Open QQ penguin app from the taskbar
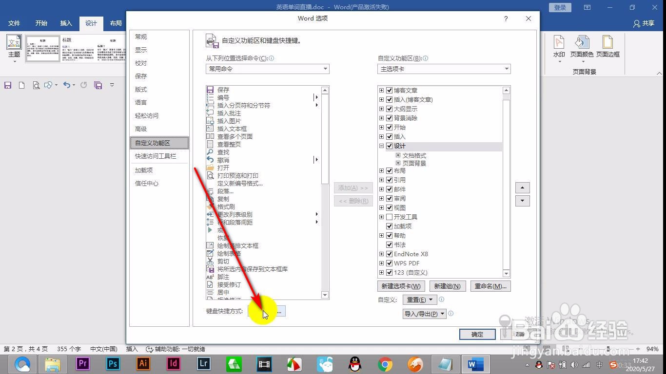Screen dimensions: 666x374 pos(355,364)
